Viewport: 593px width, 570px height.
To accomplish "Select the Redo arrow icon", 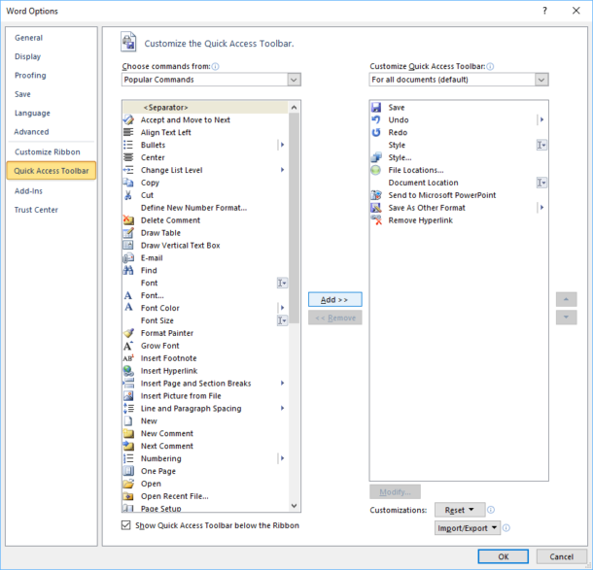I will pyautogui.click(x=376, y=133).
